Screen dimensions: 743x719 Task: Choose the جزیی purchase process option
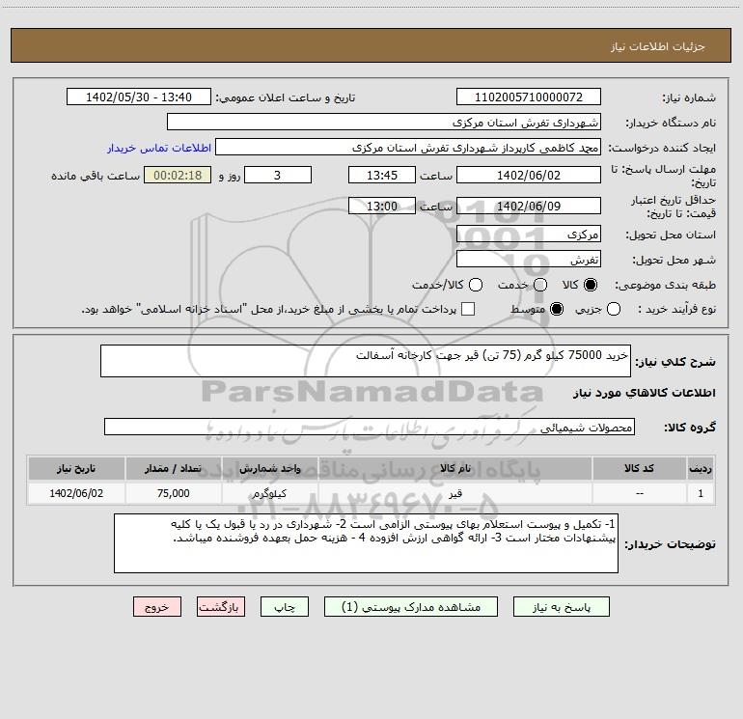point(613,309)
